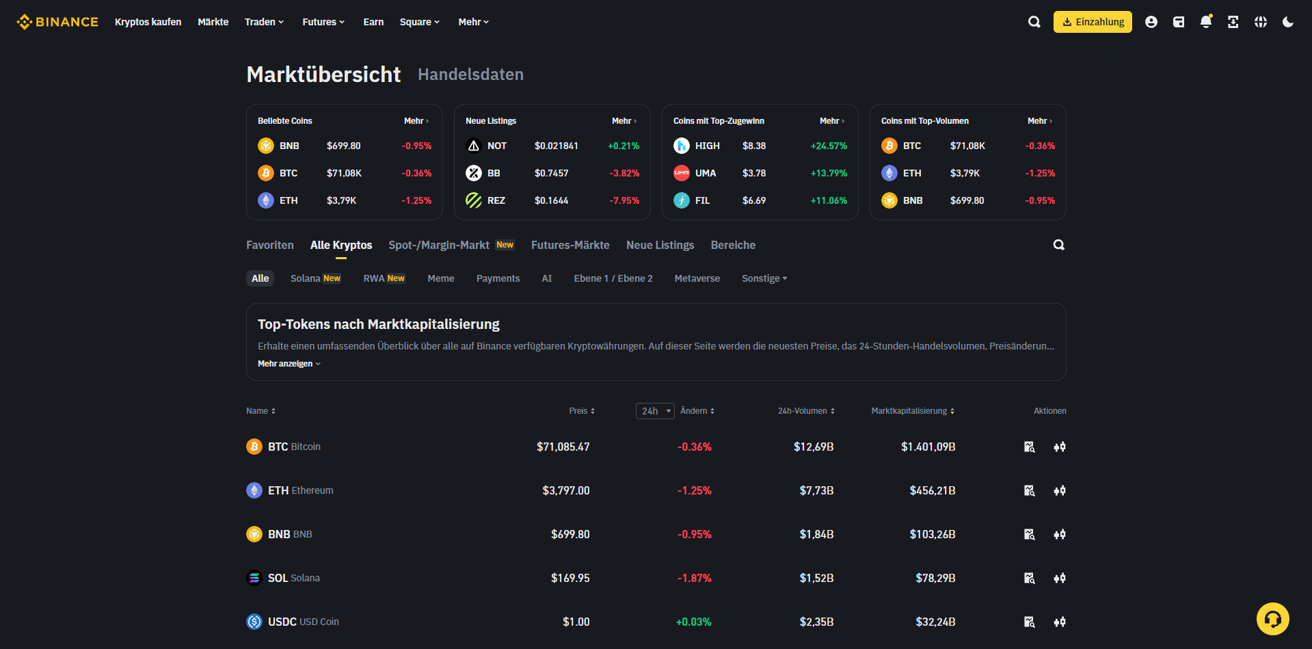Click the Bitcoin coin icon in table
Screen dimensions: 1312x649
(x=254, y=447)
